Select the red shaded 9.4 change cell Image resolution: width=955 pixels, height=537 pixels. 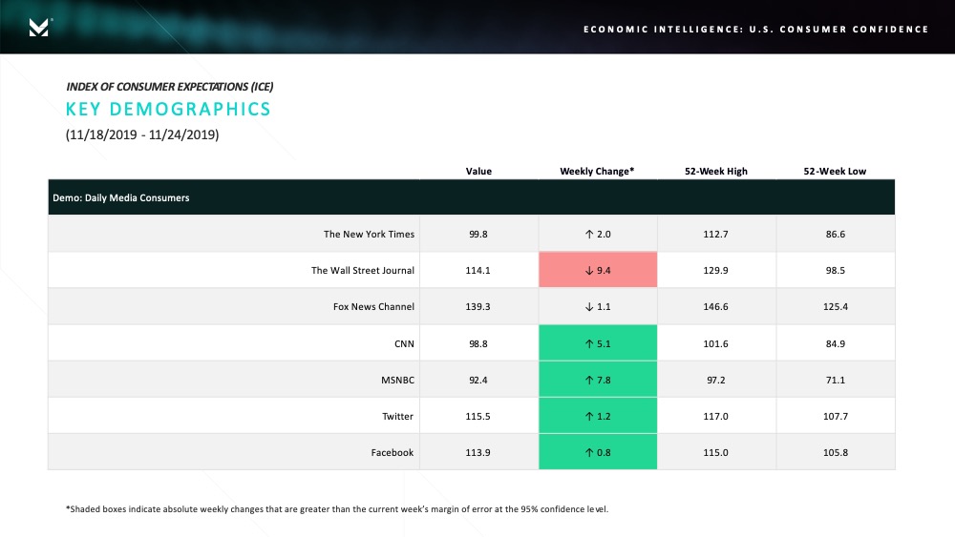pos(598,269)
